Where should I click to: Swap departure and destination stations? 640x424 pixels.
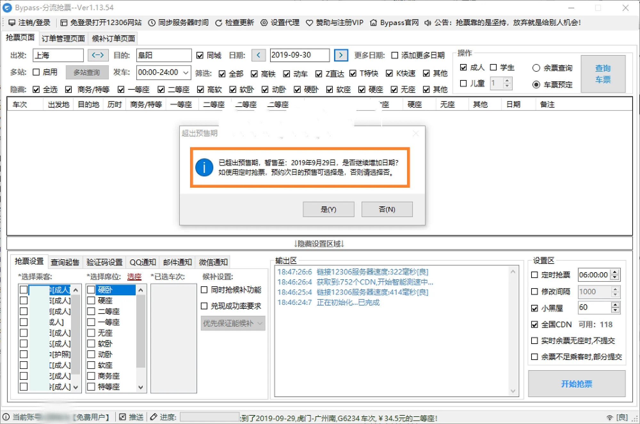tap(98, 55)
